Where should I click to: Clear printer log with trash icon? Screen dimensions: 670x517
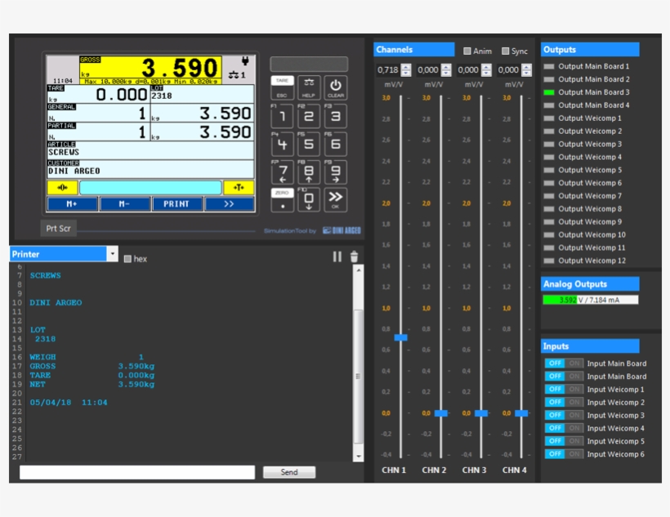click(354, 256)
